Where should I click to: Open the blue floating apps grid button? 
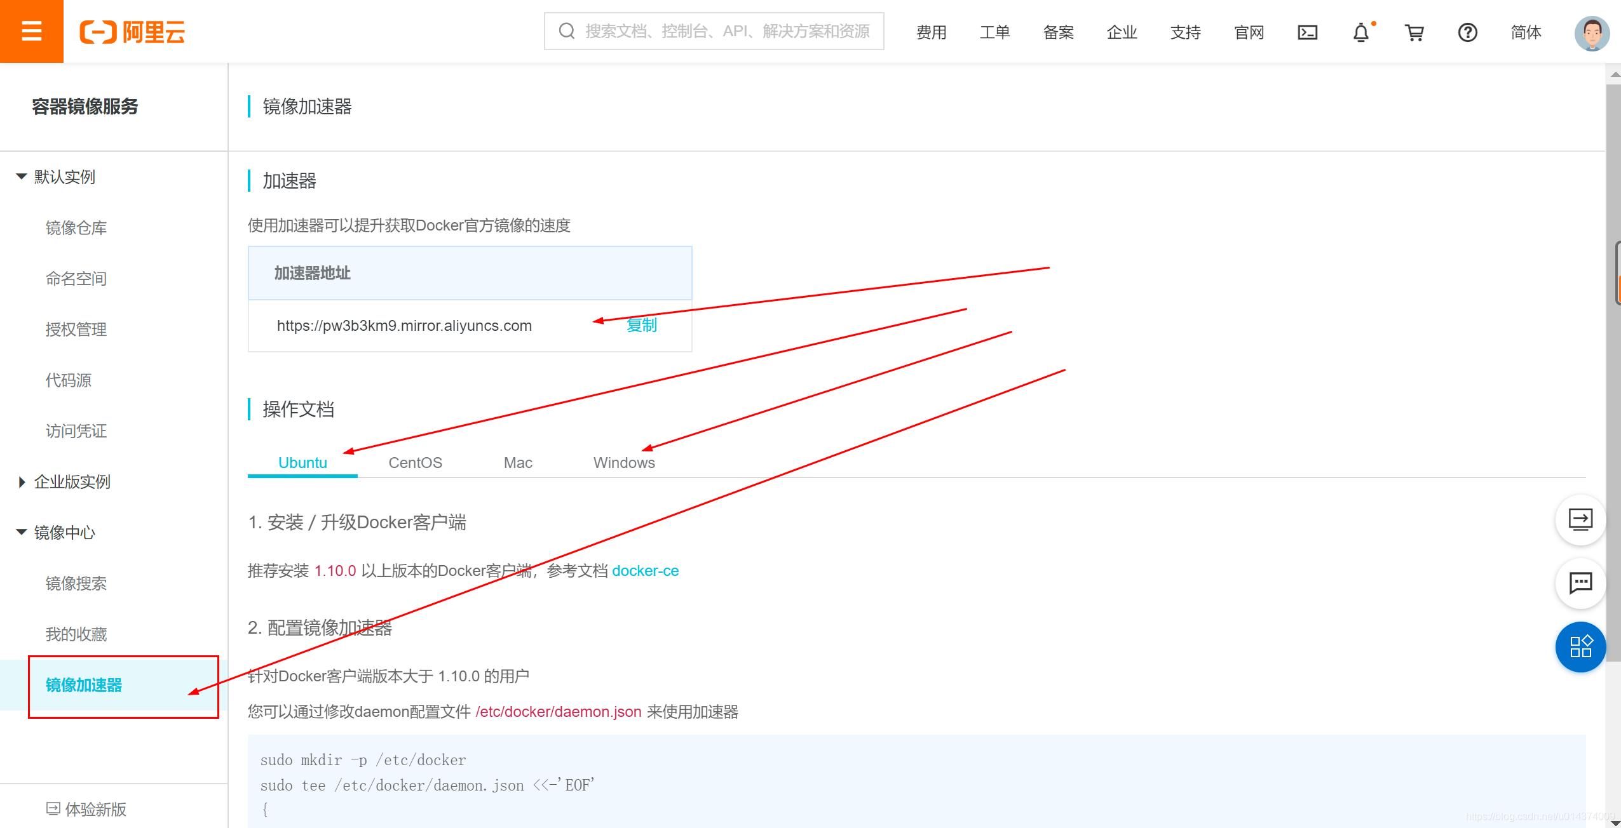click(x=1580, y=646)
